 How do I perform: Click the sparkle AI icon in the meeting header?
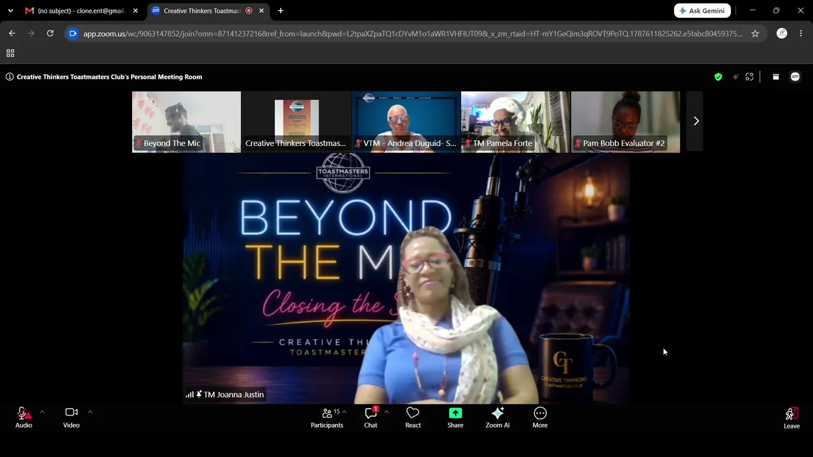[x=736, y=77]
